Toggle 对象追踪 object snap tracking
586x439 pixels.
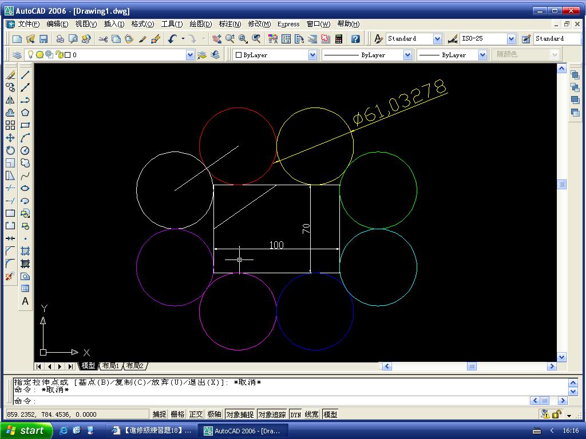[272, 414]
